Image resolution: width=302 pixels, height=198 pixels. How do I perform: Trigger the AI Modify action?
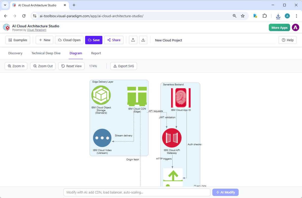[225, 192]
